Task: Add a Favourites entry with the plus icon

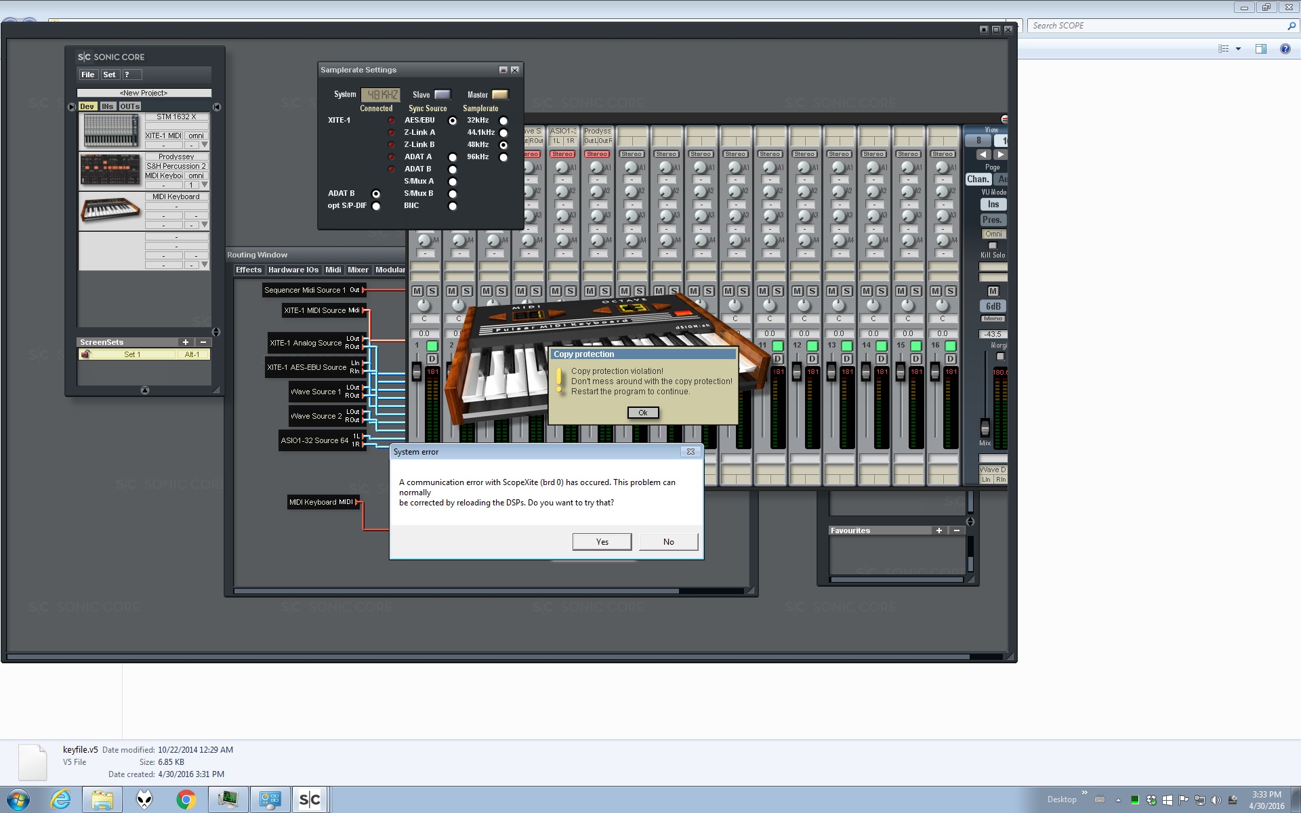Action: pyautogui.click(x=939, y=530)
